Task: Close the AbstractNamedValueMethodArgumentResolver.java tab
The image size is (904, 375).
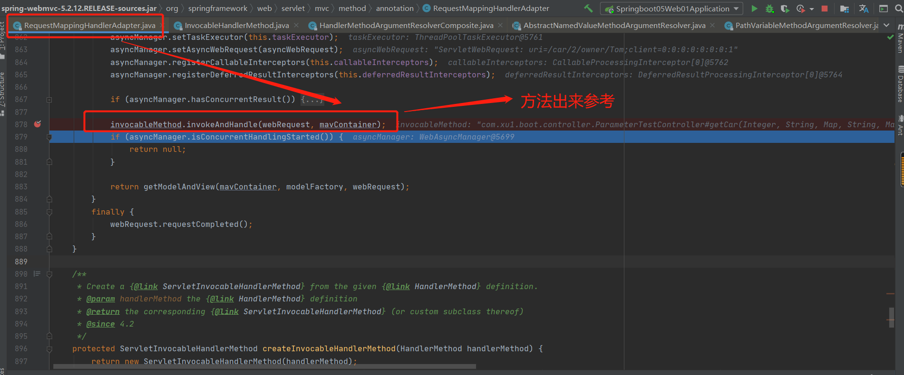Action: pos(712,26)
